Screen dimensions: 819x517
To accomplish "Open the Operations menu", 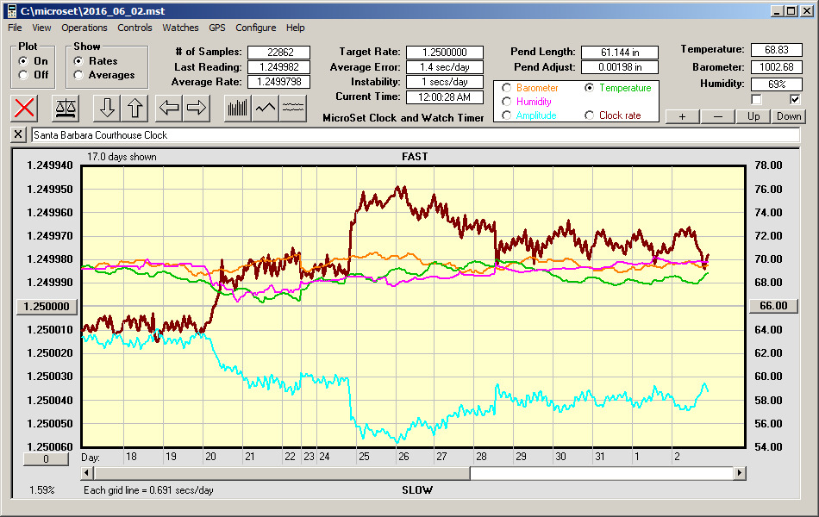I will pos(84,28).
